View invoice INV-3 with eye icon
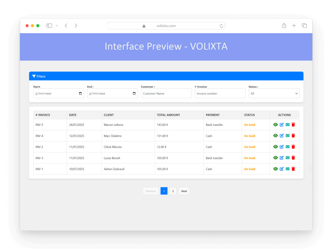The width and height of the screenshot is (332, 249). (x=276, y=158)
